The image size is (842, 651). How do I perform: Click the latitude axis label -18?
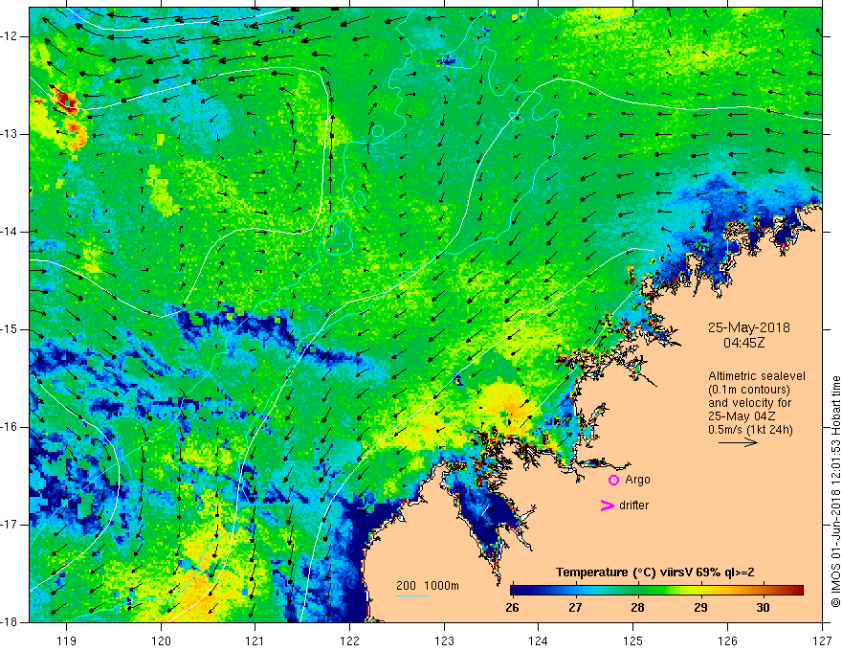pos(10,622)
